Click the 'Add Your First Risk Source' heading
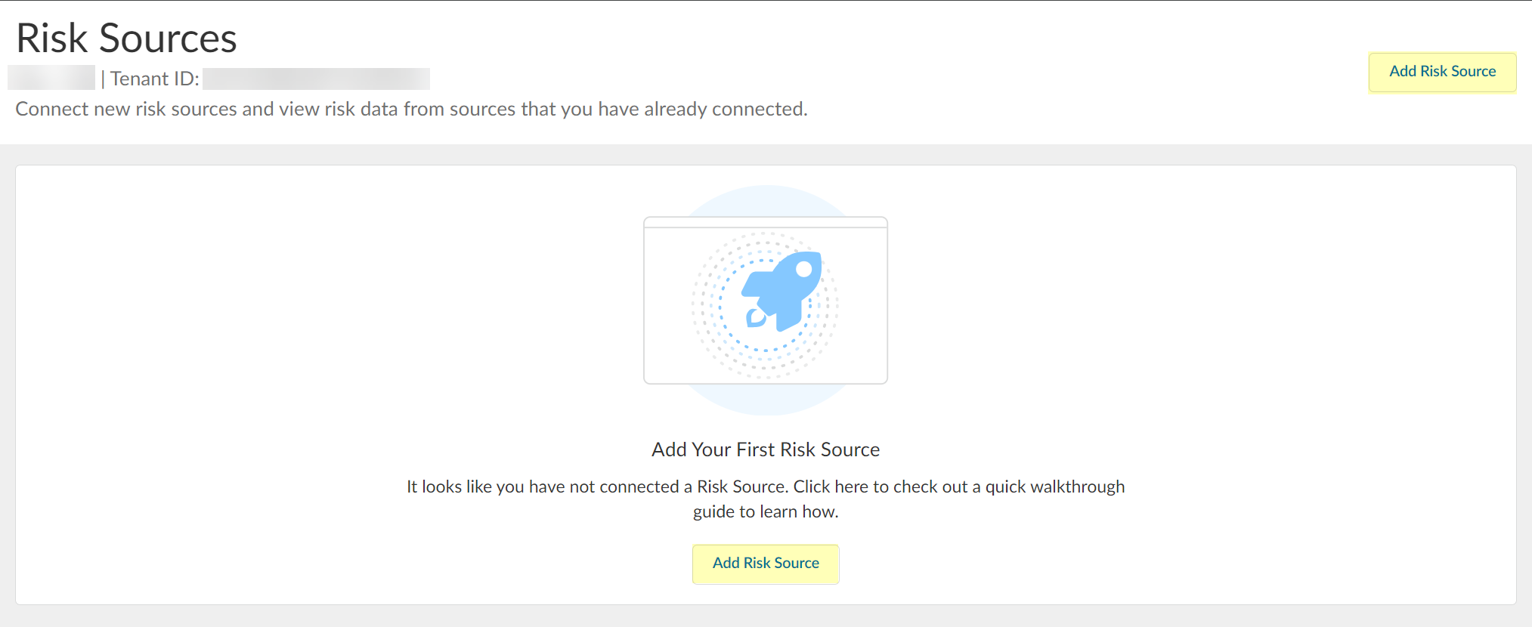This screenshot has width=1532, height=627. click(x=766, y=449)
